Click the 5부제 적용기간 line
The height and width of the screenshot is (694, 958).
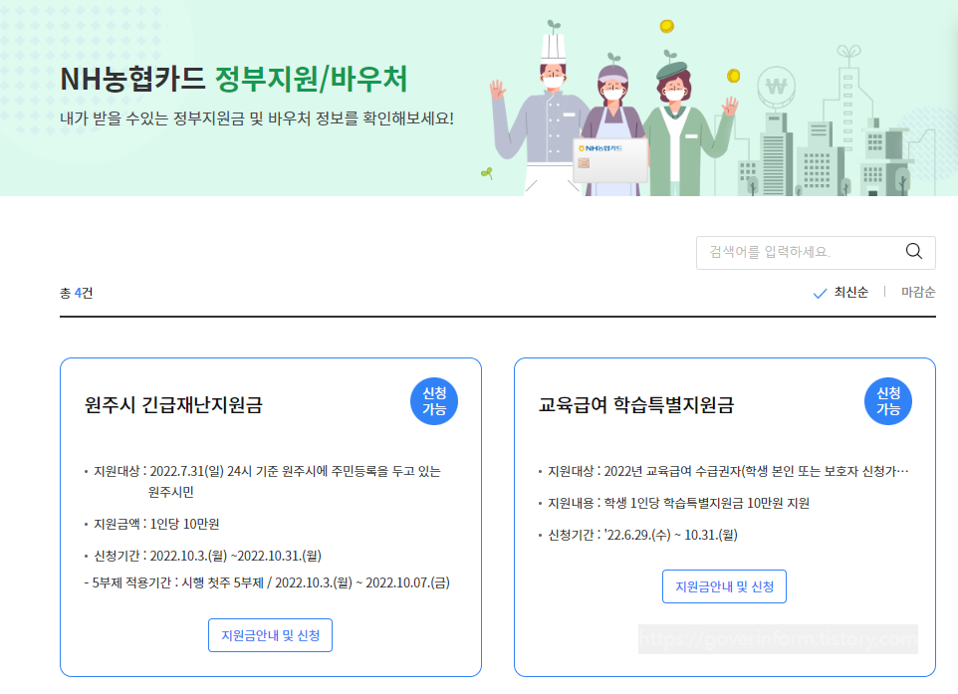click(267, 582)
